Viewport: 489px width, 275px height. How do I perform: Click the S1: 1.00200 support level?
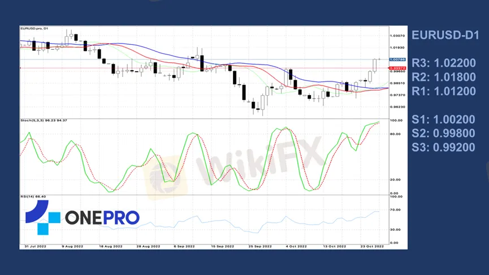pyautogui.click(x=443, y=119)
